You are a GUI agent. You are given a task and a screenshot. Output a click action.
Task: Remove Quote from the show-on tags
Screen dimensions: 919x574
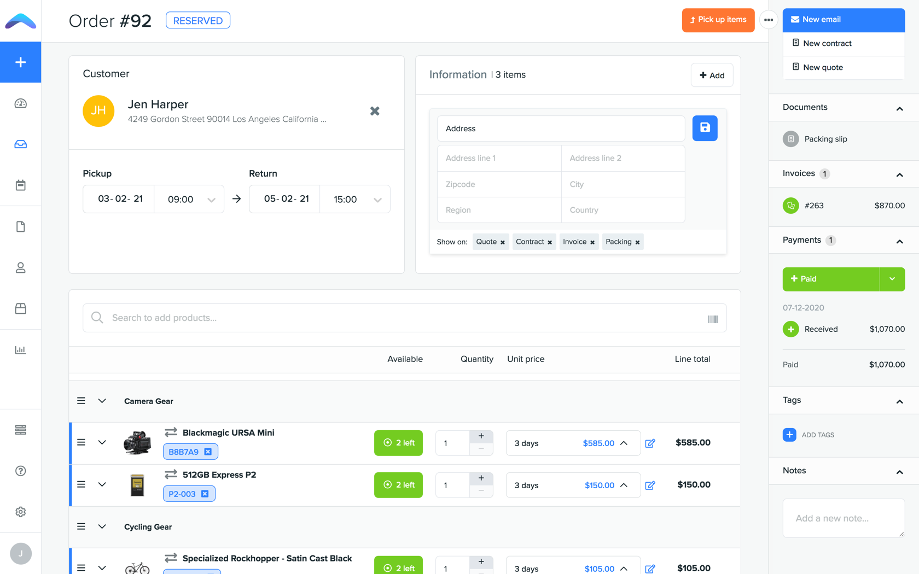(502, 242)
